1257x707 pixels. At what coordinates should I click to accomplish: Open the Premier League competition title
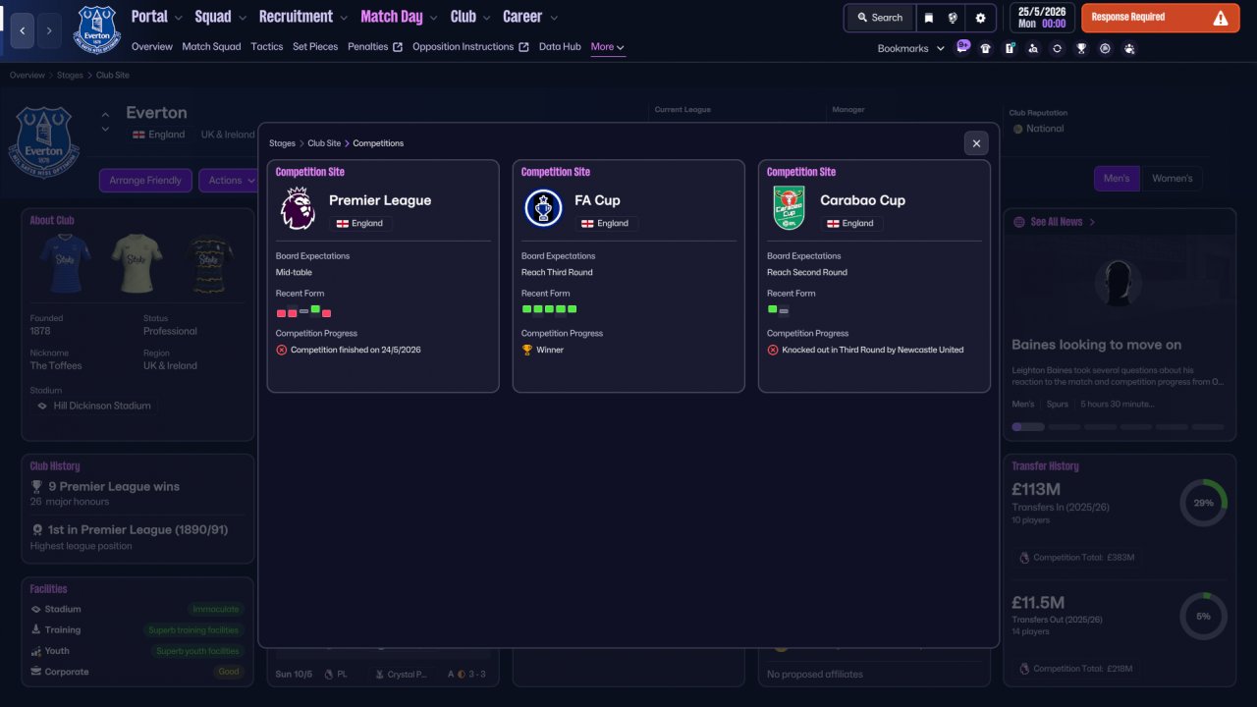coord(380,200)
